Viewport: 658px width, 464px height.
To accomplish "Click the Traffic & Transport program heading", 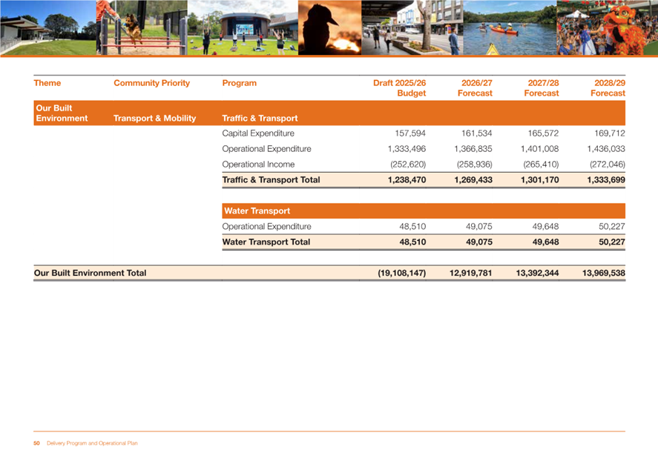I will 260,118.
